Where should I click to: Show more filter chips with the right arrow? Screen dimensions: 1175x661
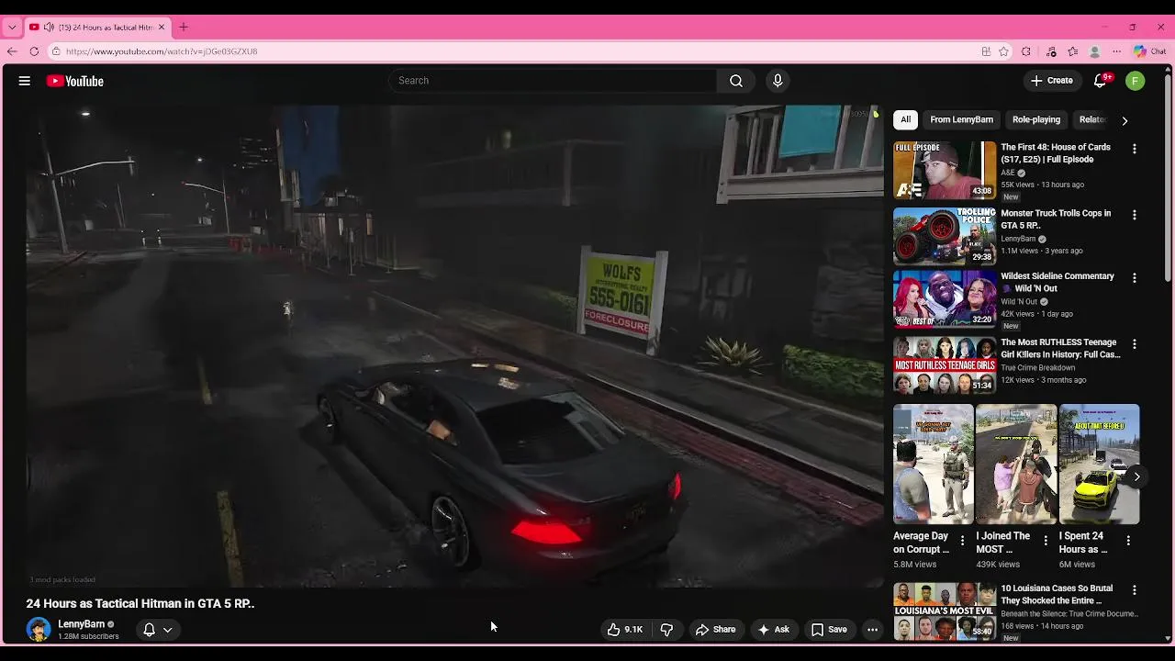[1125, 120]
